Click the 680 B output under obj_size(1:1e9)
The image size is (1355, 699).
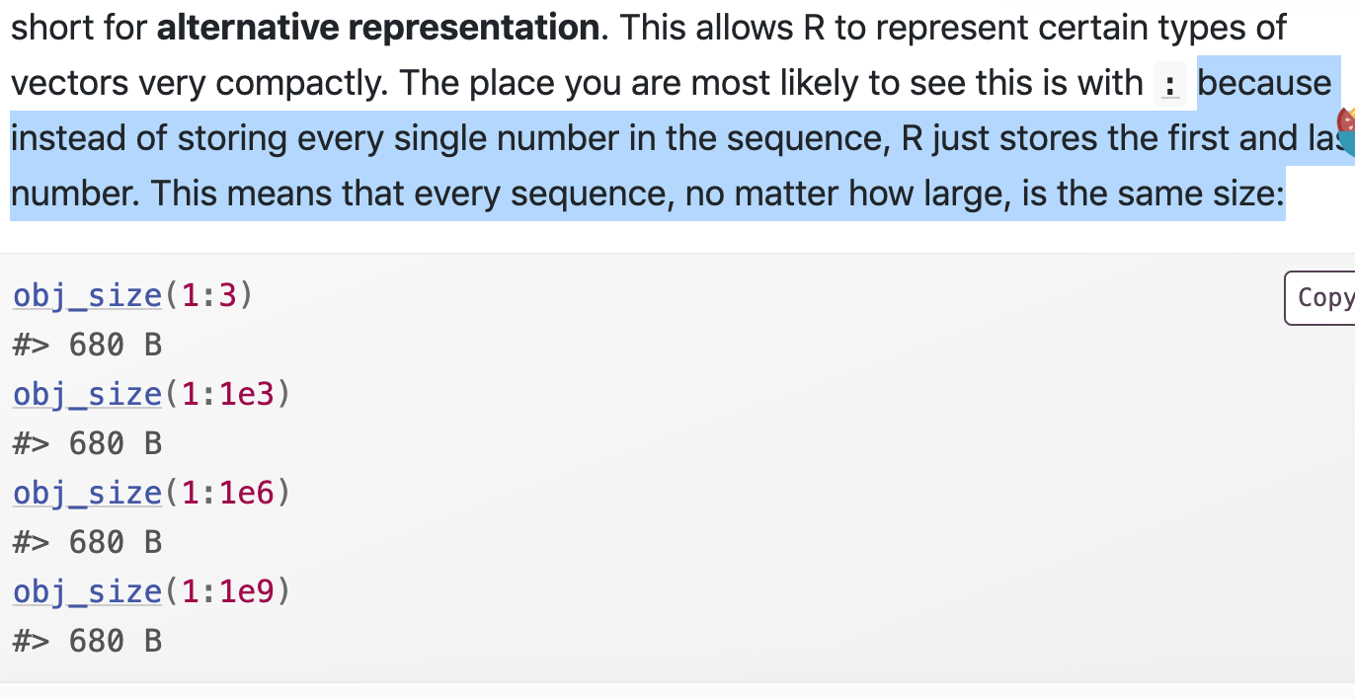[115, 641]
